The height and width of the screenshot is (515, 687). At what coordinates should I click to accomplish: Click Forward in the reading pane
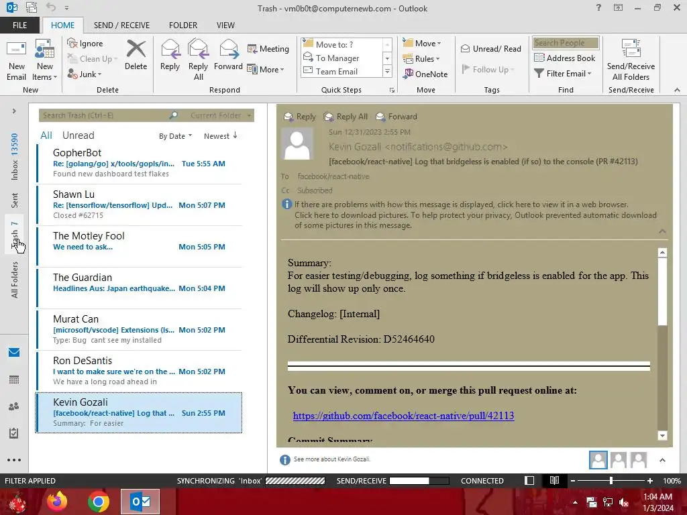397,117
